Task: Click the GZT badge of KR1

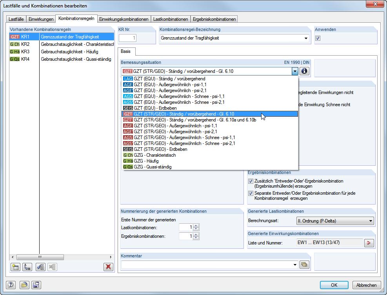Action: coord(15,37)
